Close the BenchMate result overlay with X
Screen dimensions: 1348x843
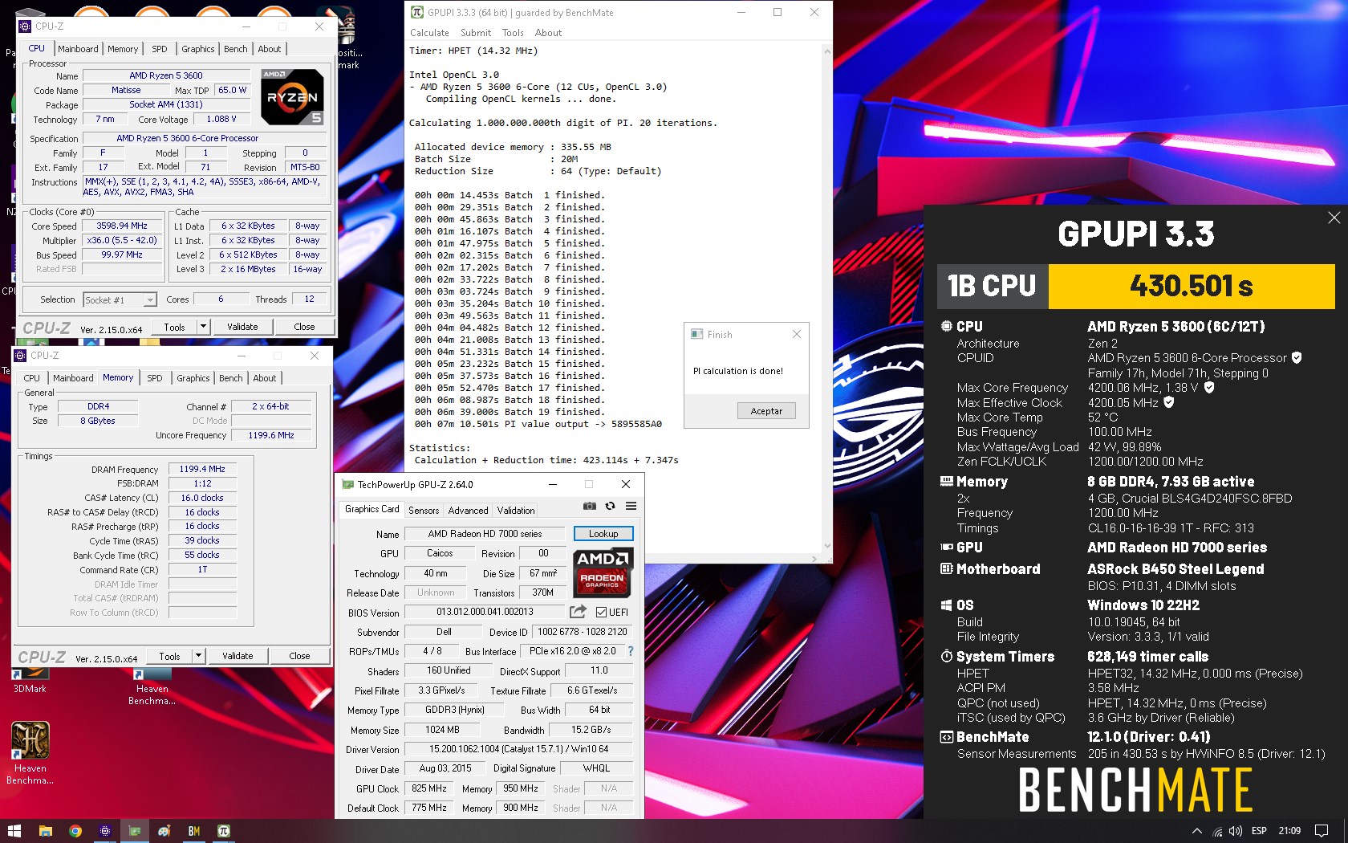point(1334,218)
